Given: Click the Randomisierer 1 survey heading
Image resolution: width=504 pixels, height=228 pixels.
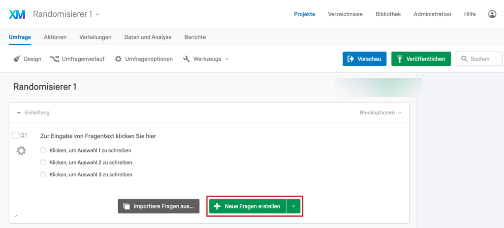Looking at the screenshot, I should (45, 87).
